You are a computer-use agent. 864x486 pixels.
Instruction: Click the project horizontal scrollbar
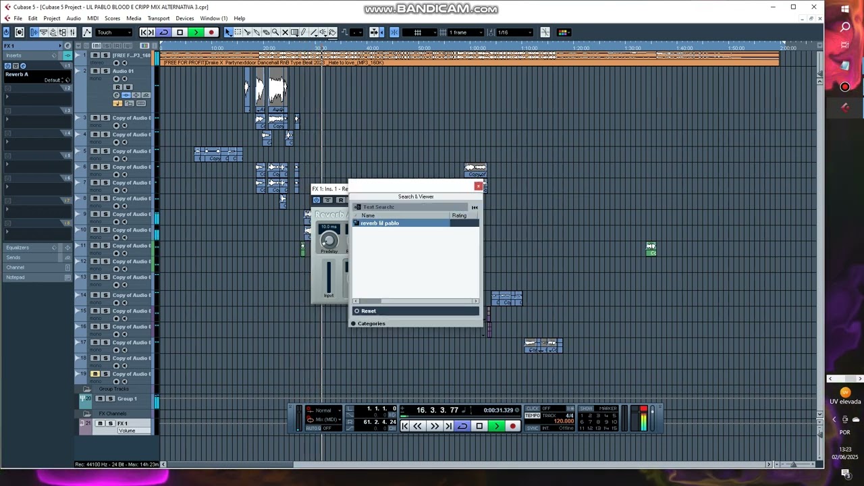[466, 464]
